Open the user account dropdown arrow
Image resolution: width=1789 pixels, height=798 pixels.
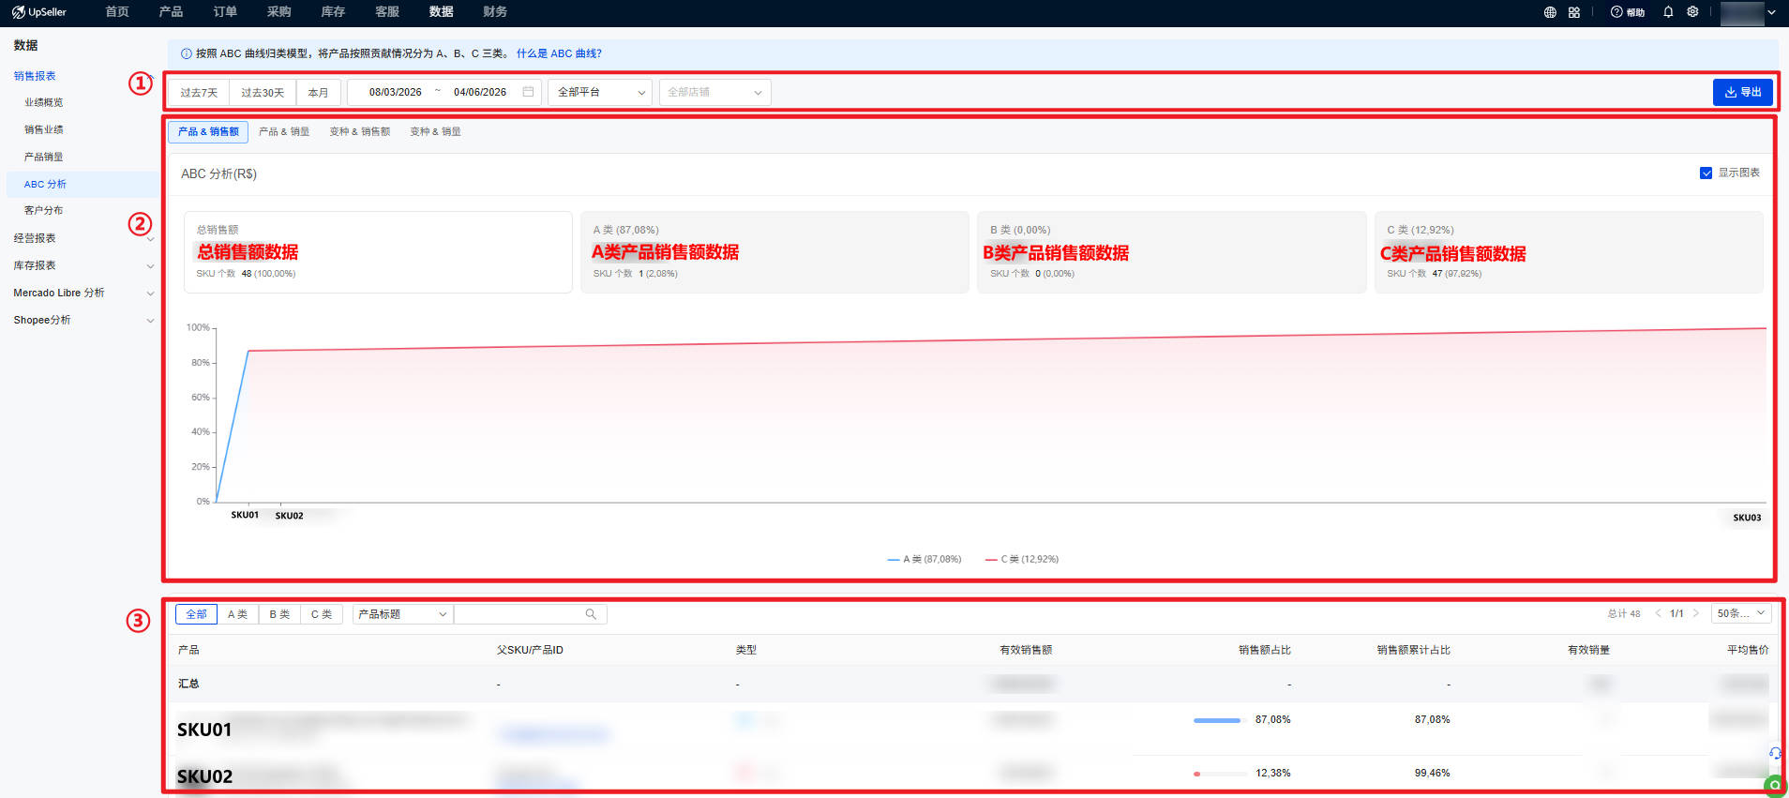tap(1771, 12)
